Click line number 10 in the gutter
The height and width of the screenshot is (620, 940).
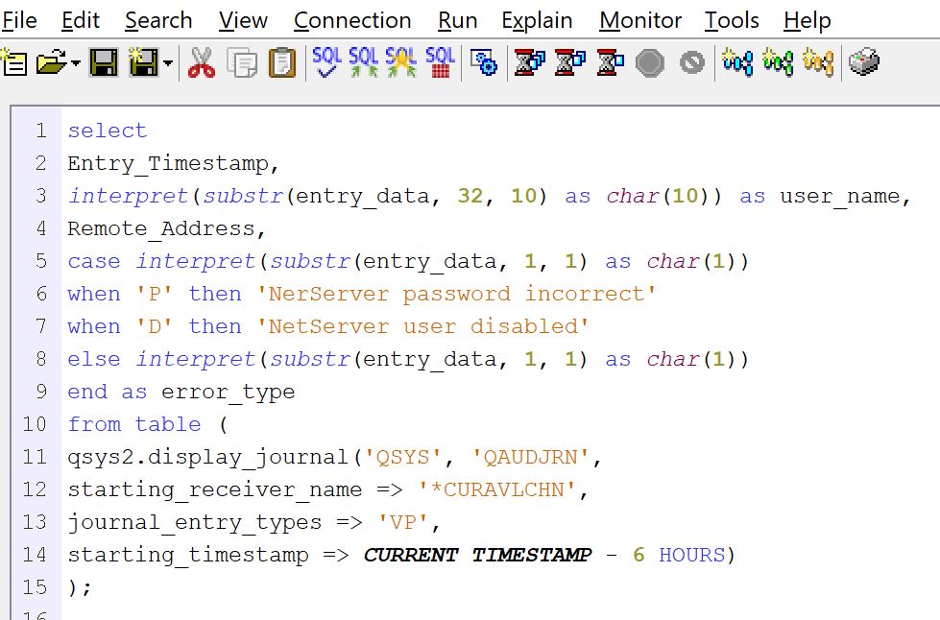(34, 424)
